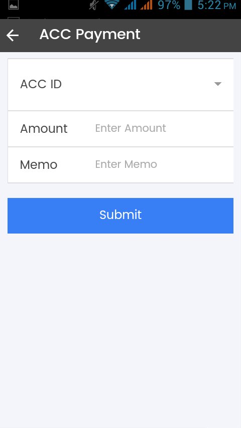Click the ACC Payment header title

90,35
